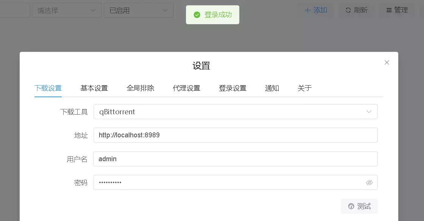
Task: Click the list icon beside 管理
Action: (389, 10)
